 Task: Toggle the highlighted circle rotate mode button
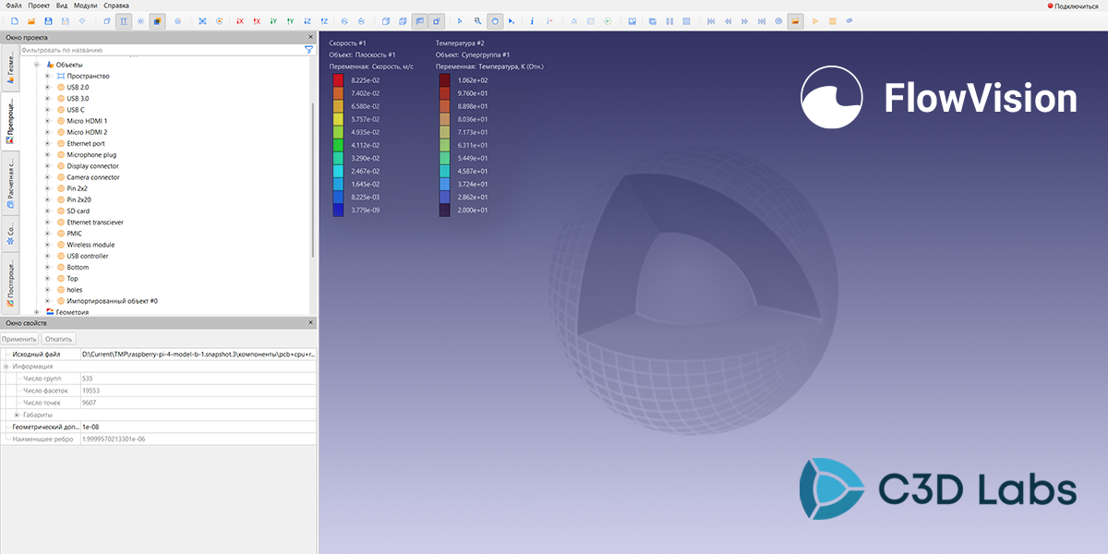coord(495,20)
